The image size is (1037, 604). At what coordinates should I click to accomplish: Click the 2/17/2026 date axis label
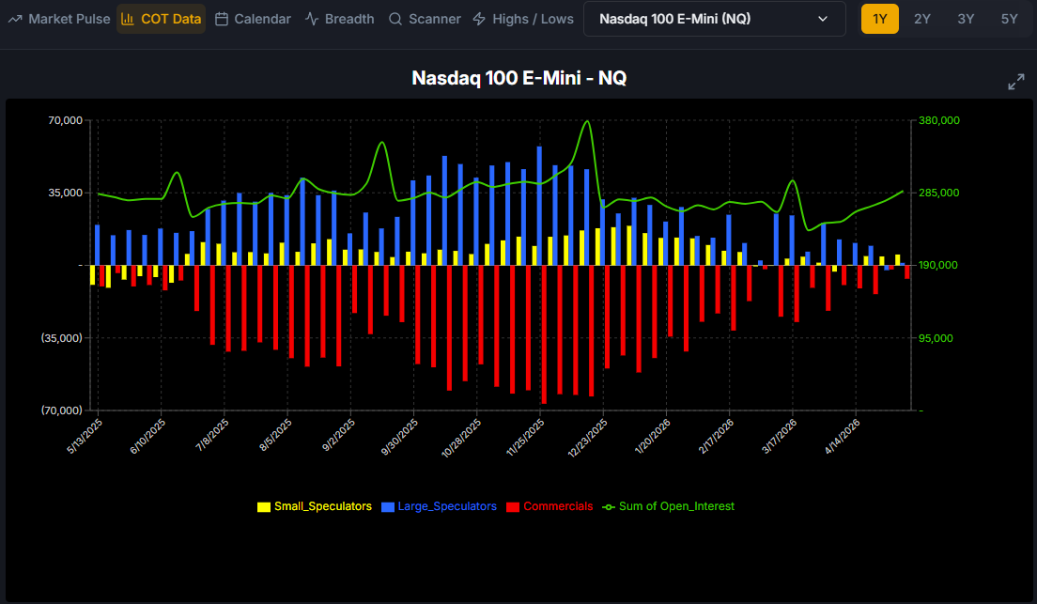[x=716, y=436]
